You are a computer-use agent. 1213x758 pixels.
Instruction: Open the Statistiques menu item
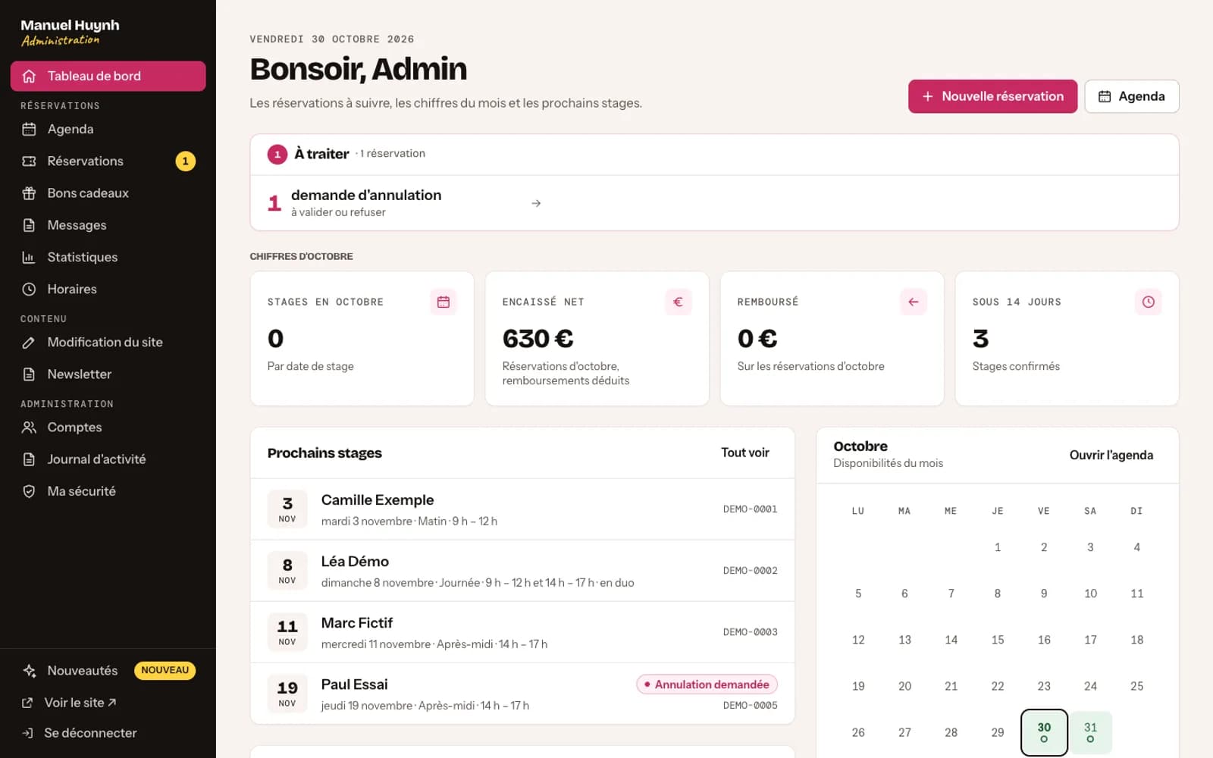pos(108,257)
